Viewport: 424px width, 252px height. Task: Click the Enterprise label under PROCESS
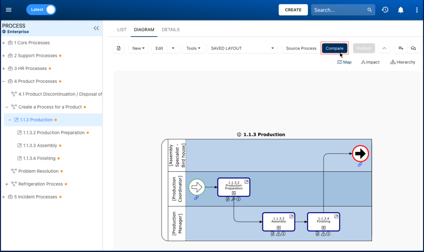(18, 32)
